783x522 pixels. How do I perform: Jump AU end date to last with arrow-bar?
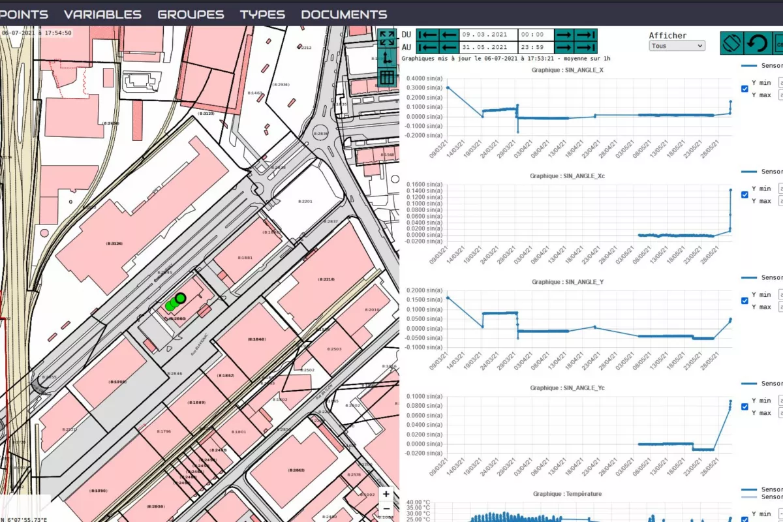pos(586,47)
